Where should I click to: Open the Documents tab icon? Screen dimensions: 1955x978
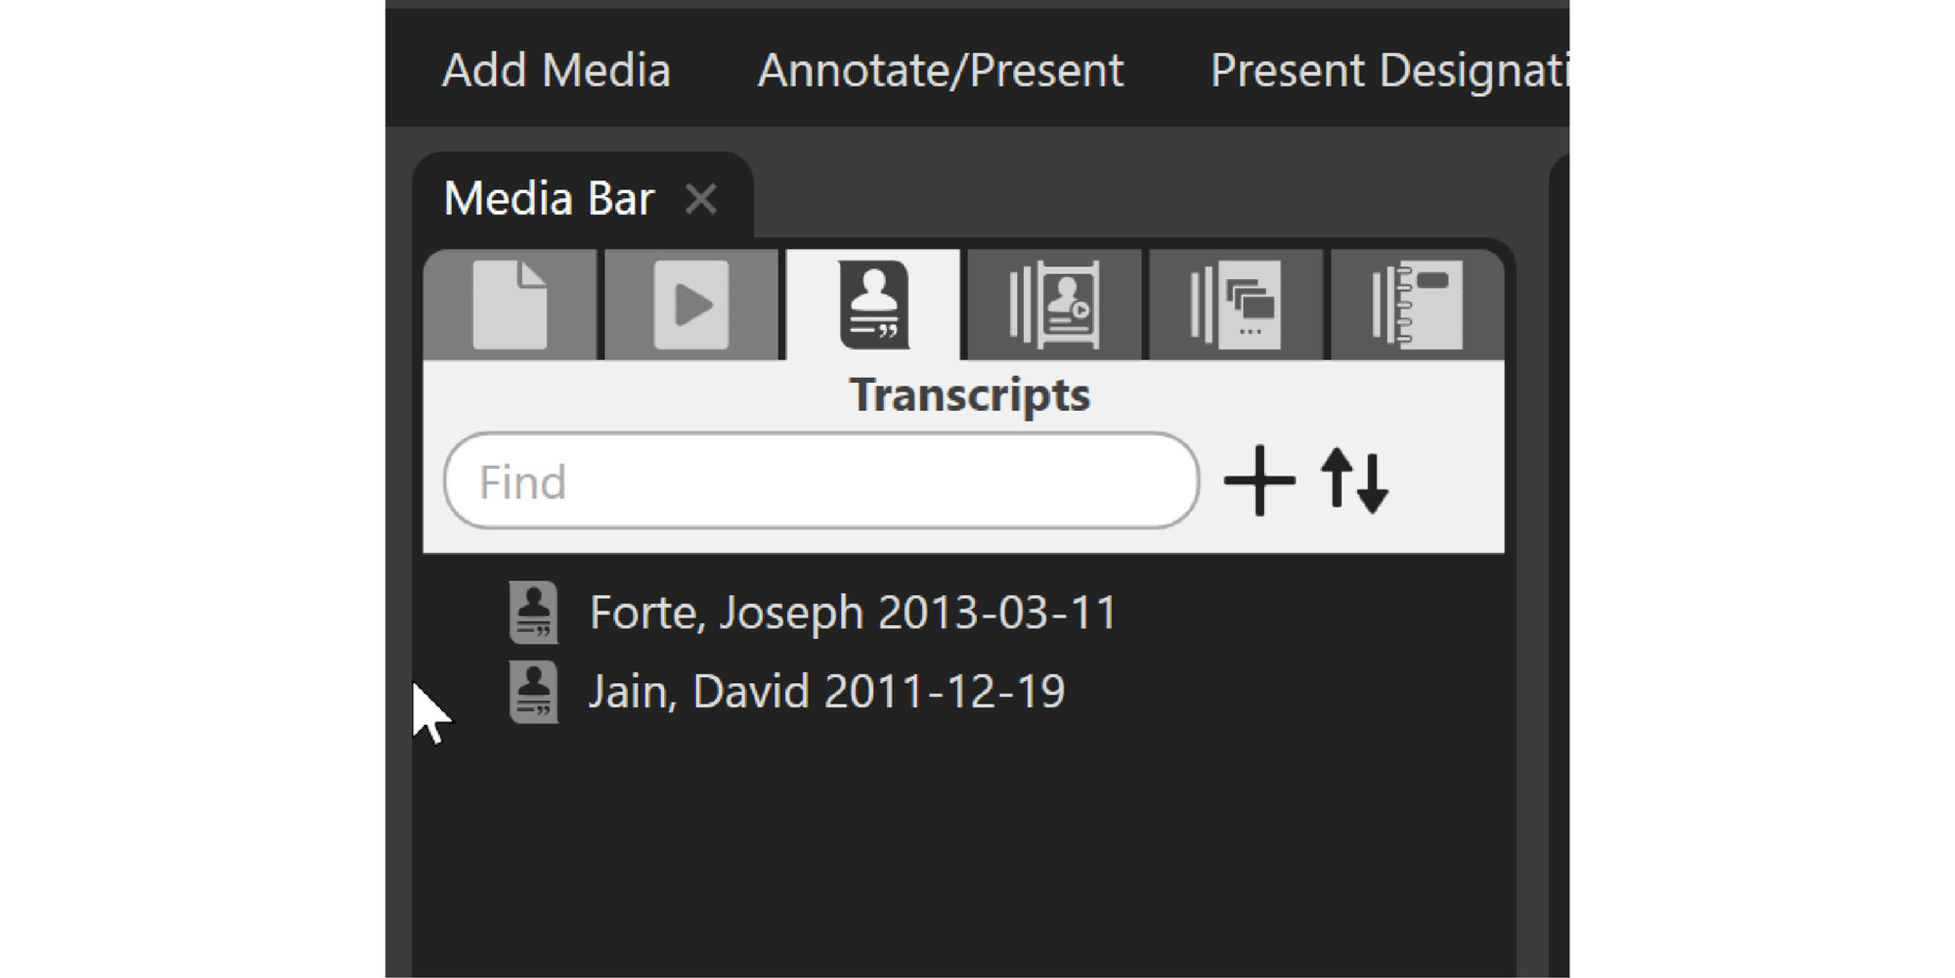tap(509, 304)
